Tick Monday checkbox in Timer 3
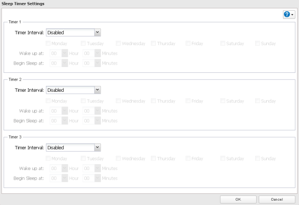 [x=48, y=158]
